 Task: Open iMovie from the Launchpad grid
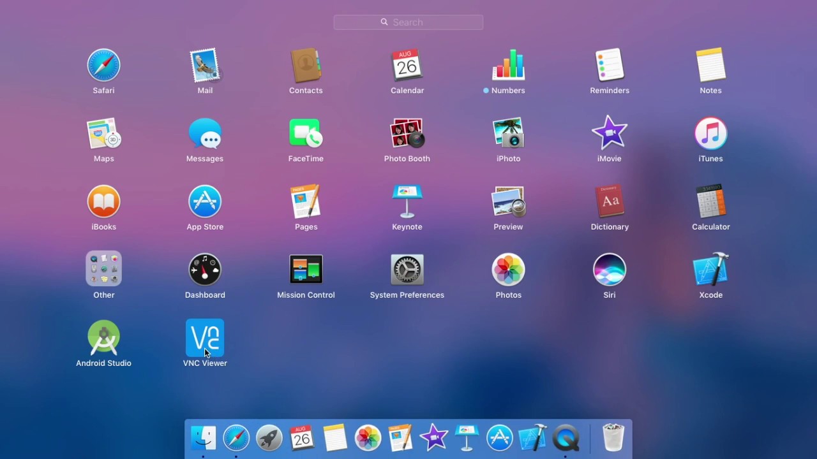point(610,133)
